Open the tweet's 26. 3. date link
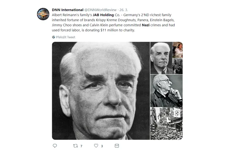235x154 pixels. (x=124, y=10)
